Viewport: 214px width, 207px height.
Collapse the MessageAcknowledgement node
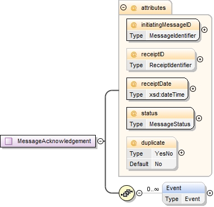tap(100, 141)
